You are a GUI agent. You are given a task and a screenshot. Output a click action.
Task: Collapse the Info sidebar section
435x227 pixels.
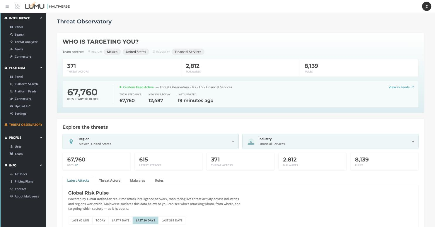tap(41, 165)
